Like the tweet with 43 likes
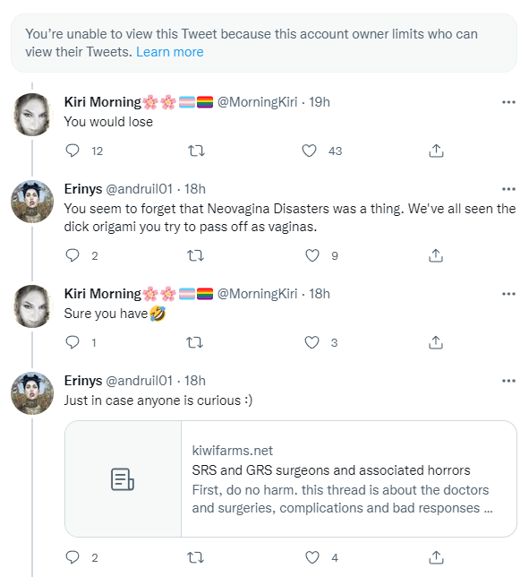This screenshot has width=529, height=577. click(x=309, y=151)
